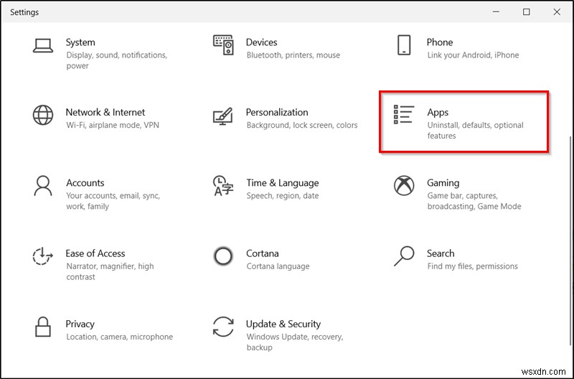This screenshot has height=379, width=574.
Task: Click 'Windows Update, recovery, backup' text
Action: point(295,342)
